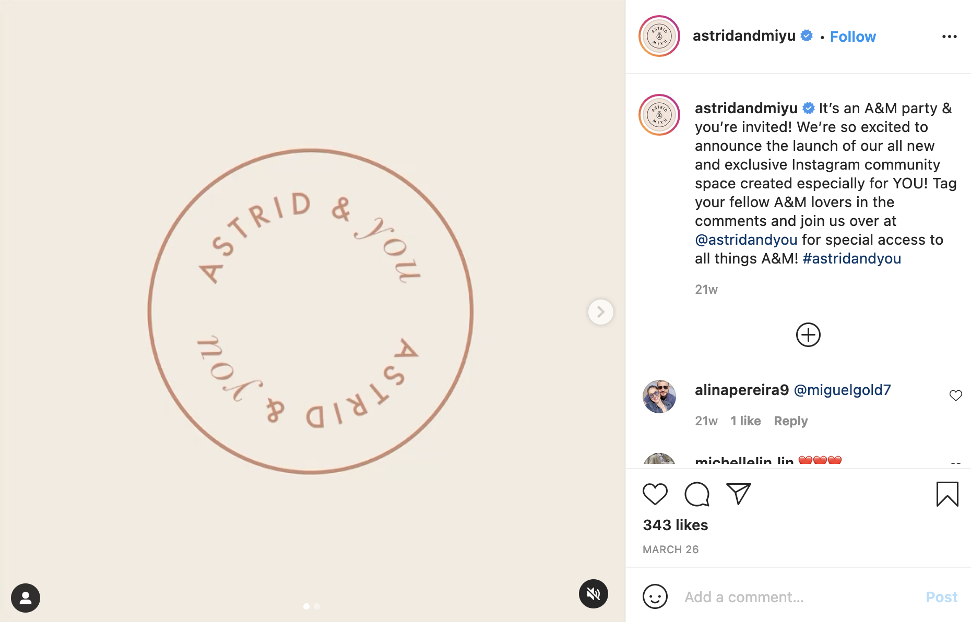Reply to alinapereira9's comment

[790, 421]
